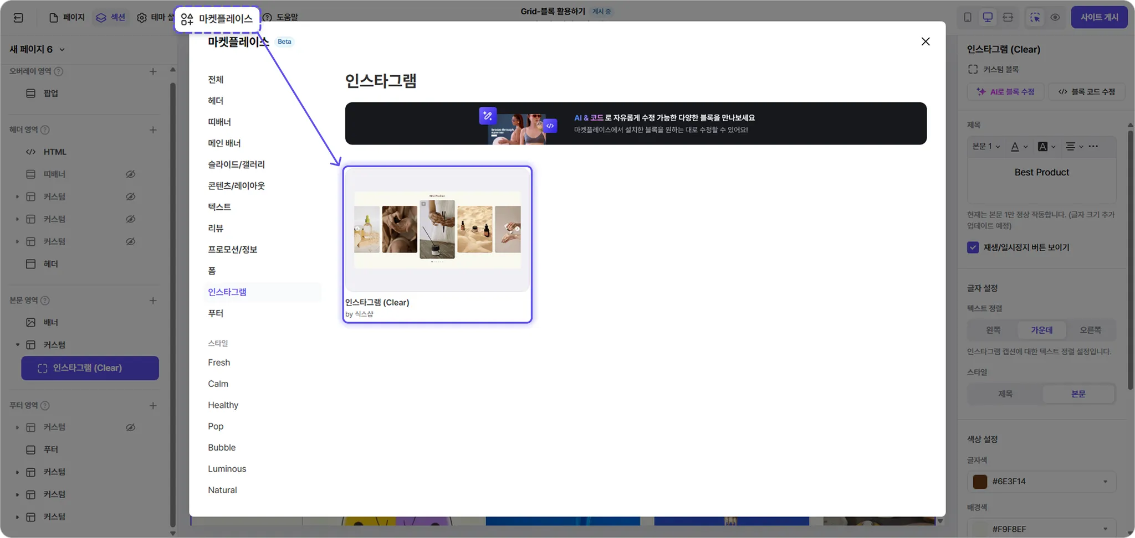Add a block to 헤더 영역 with plus
This screenshot has width=1135, height=538.
click(x=153, y=130)
